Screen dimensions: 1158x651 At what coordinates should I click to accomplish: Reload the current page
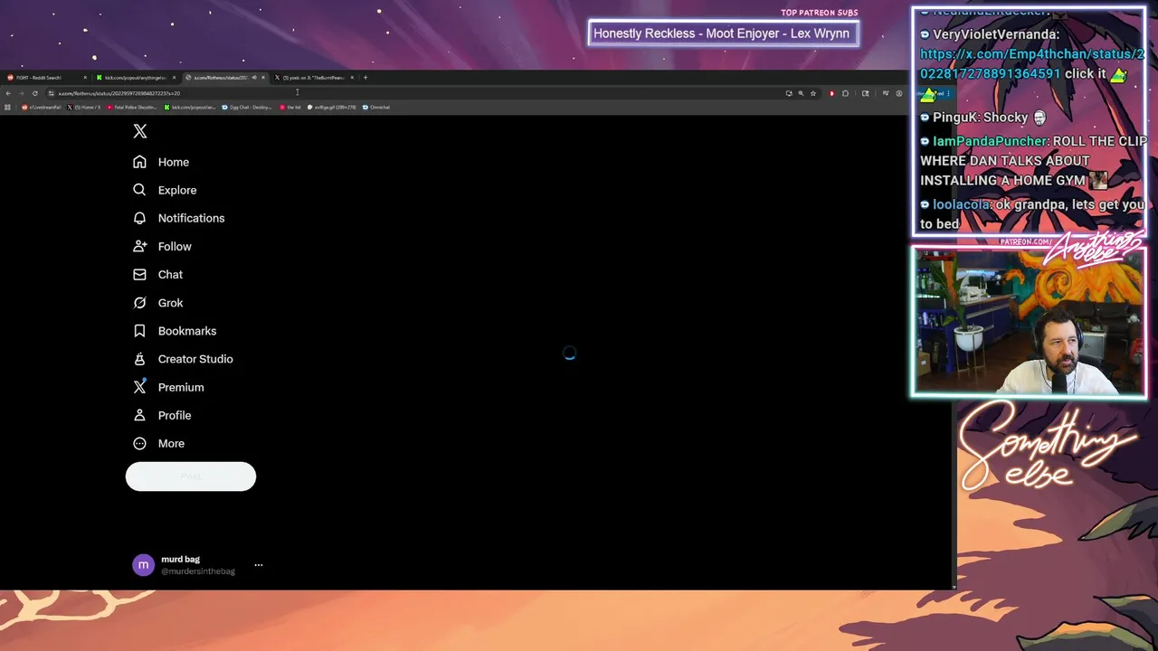(35, 93)
